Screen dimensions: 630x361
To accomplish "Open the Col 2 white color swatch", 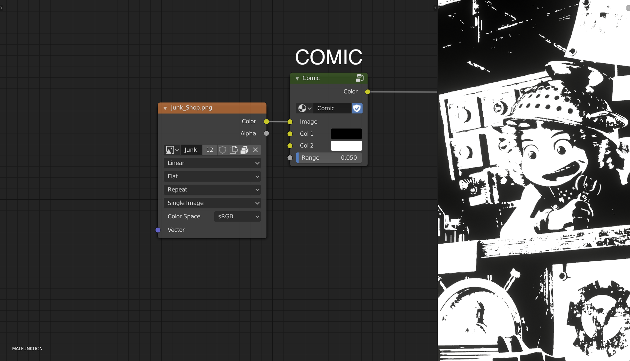I will tap(346, 146).
